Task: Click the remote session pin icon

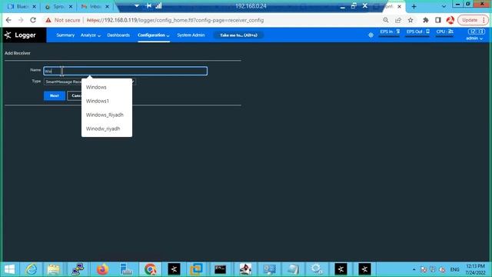Action: (148, 5)
